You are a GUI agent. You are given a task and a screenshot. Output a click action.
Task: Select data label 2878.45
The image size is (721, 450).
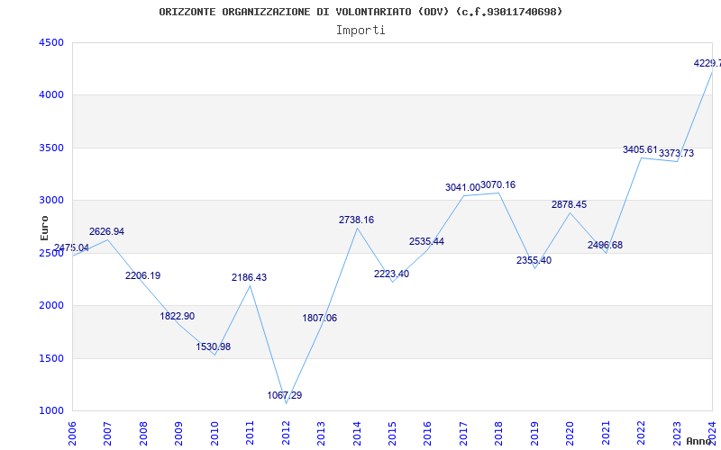tap(570, 205)
